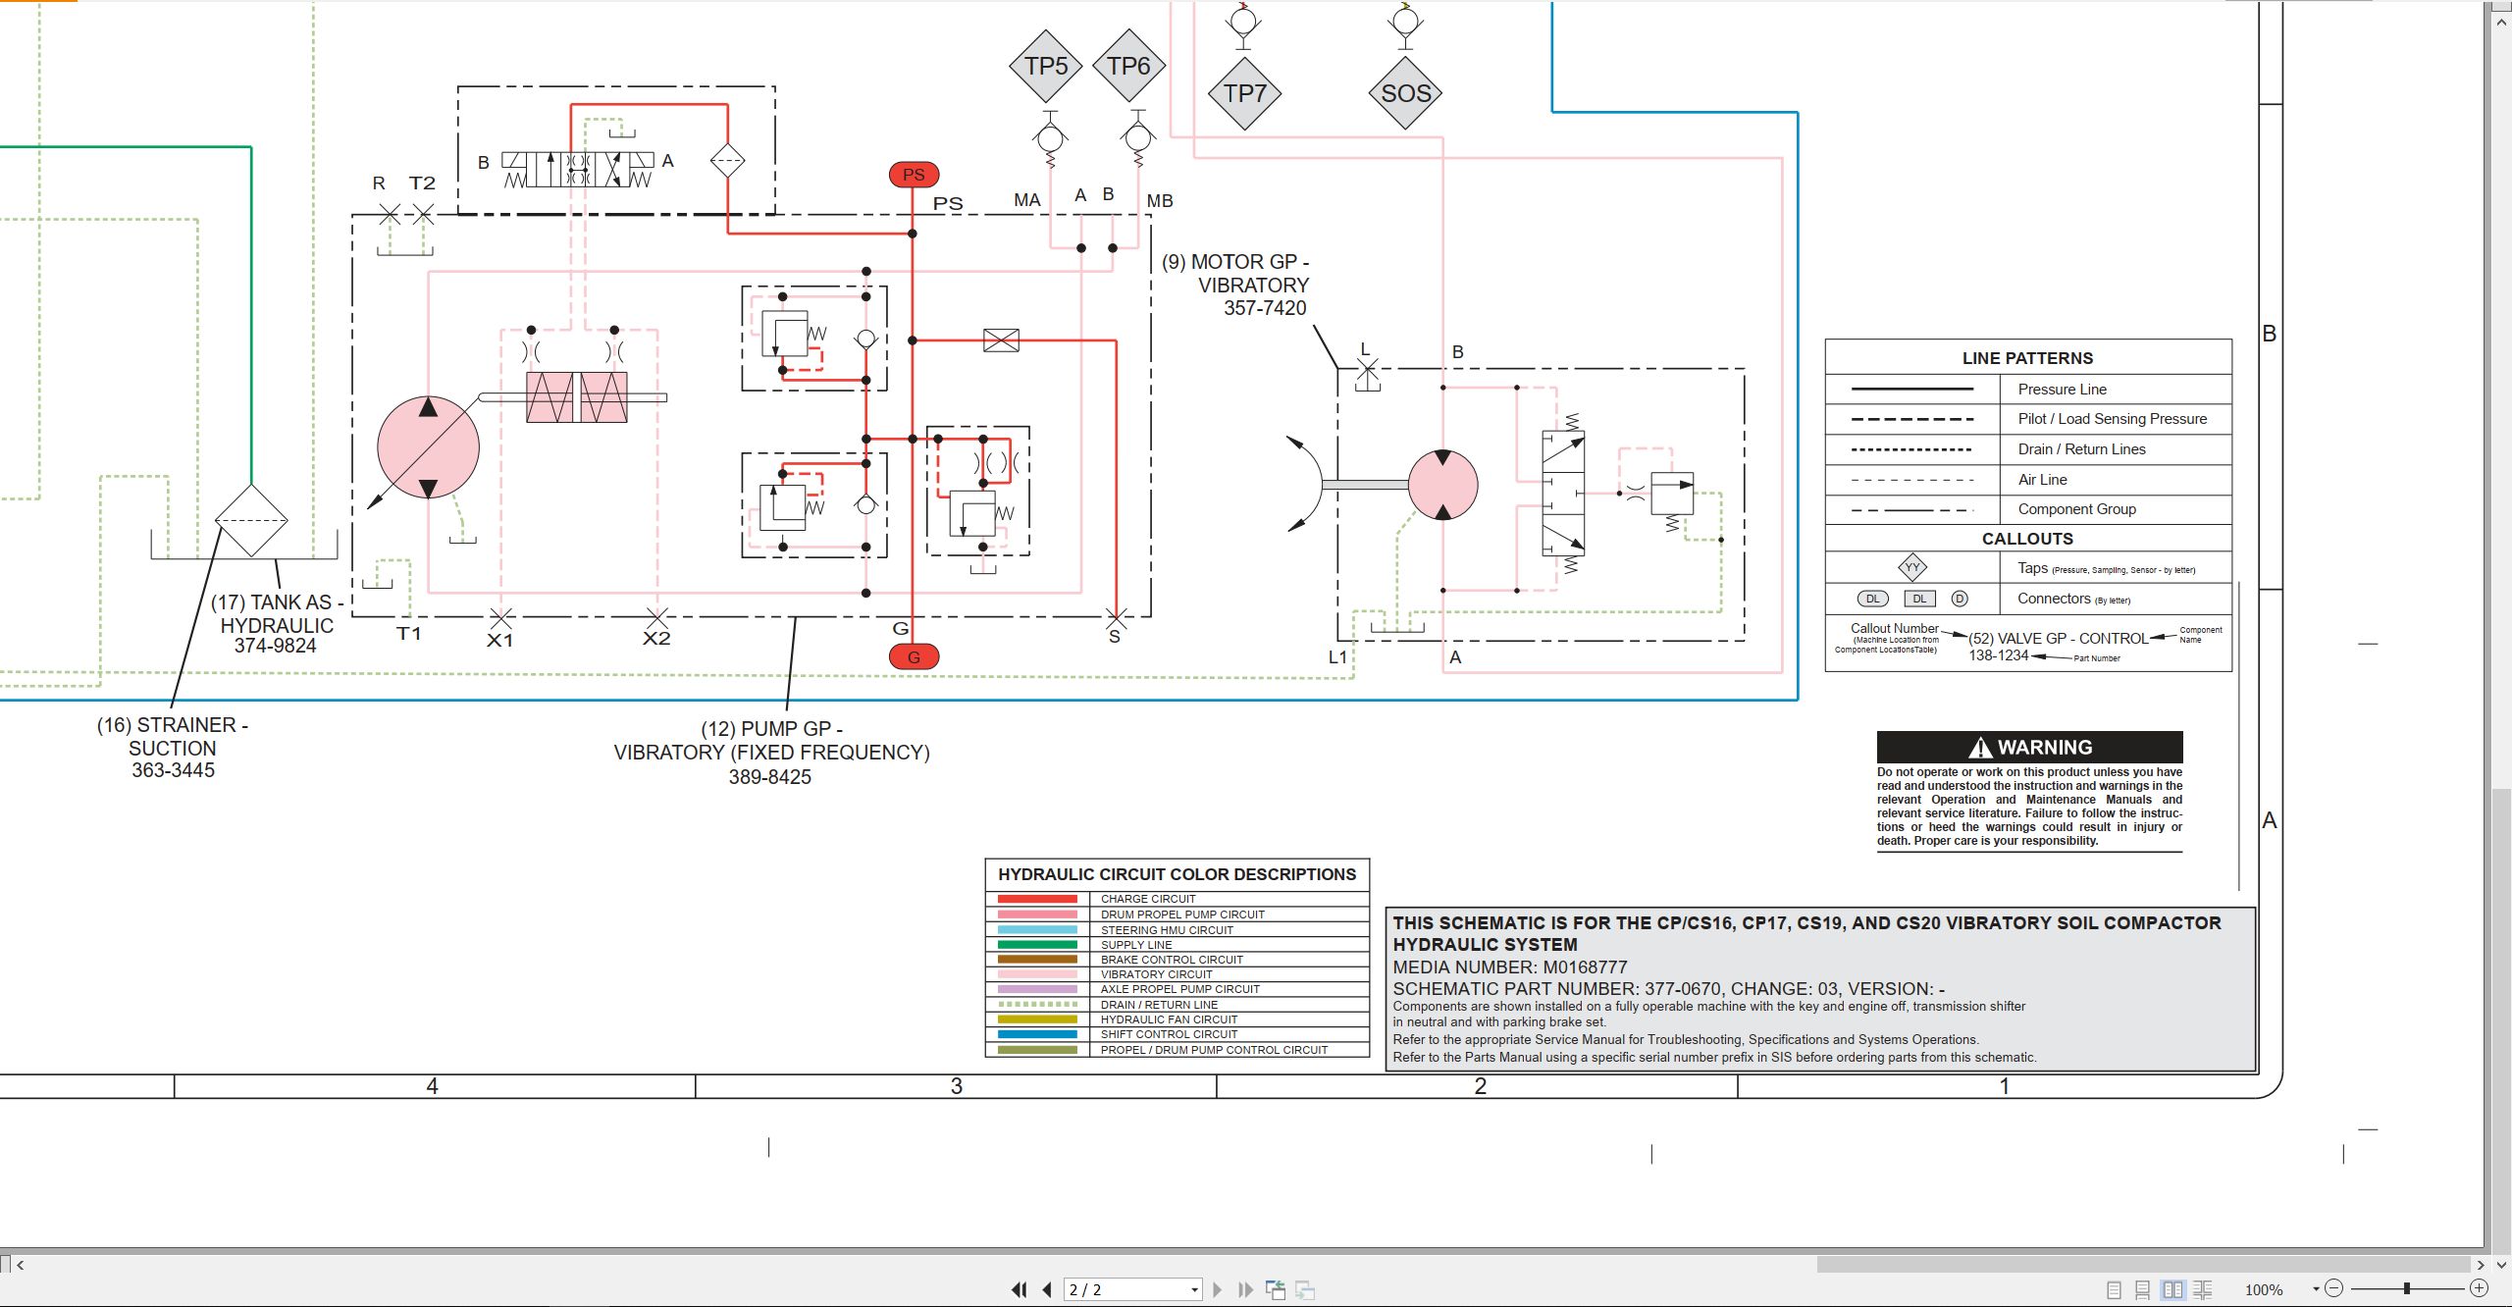The height and width of the screenshot is (1307, 2512).
Task: Click the '(16) STRAINER -' label
Action: [172, 725]
